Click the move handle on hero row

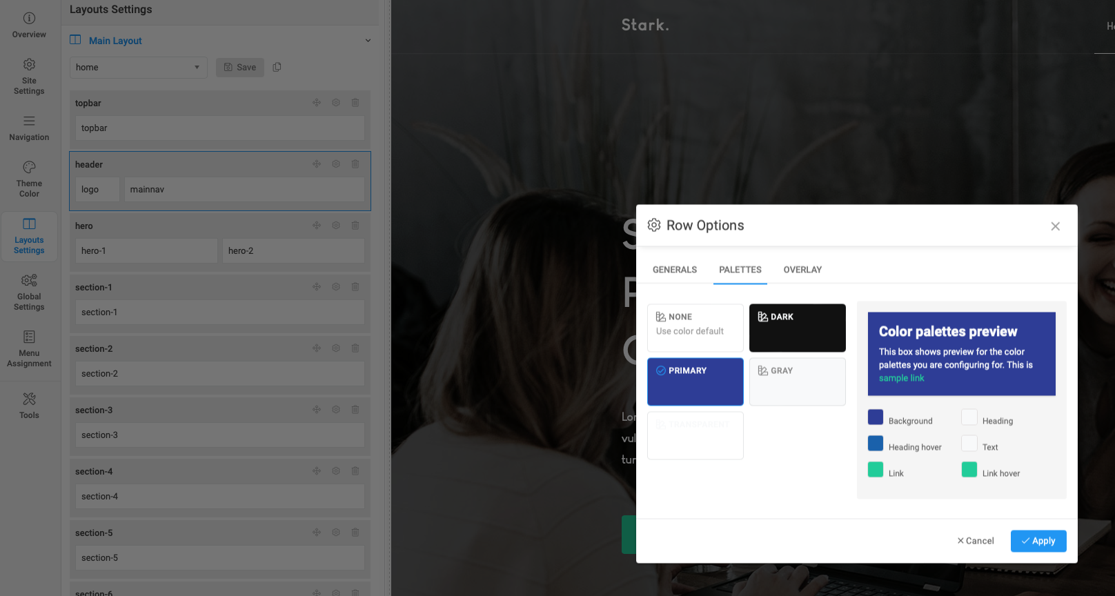tap(317, 226)
